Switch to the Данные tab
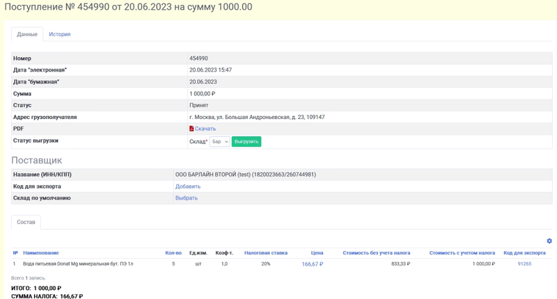 click(27, 34)
